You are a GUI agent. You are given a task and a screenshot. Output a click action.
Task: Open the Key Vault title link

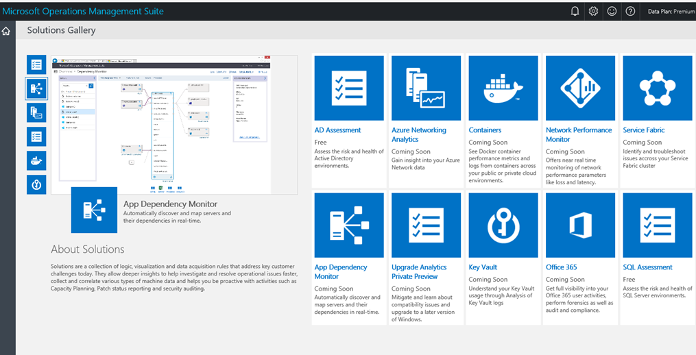point(483,267)
